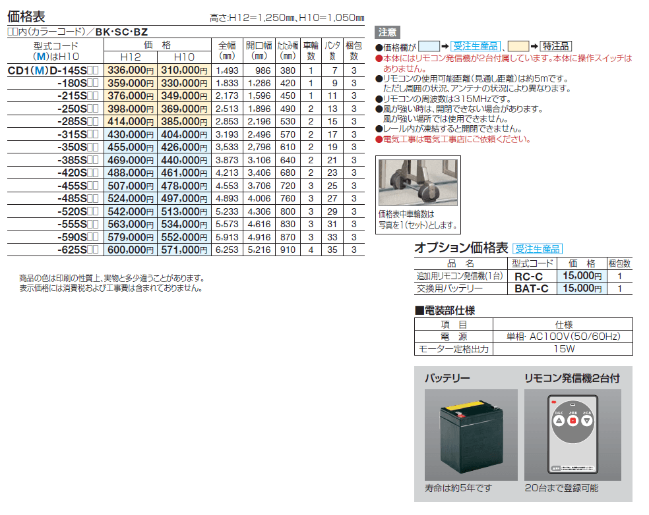Open the 特注品 badge in the legend
This screenshot has height=515, width=649.
[x=556, y=45]
